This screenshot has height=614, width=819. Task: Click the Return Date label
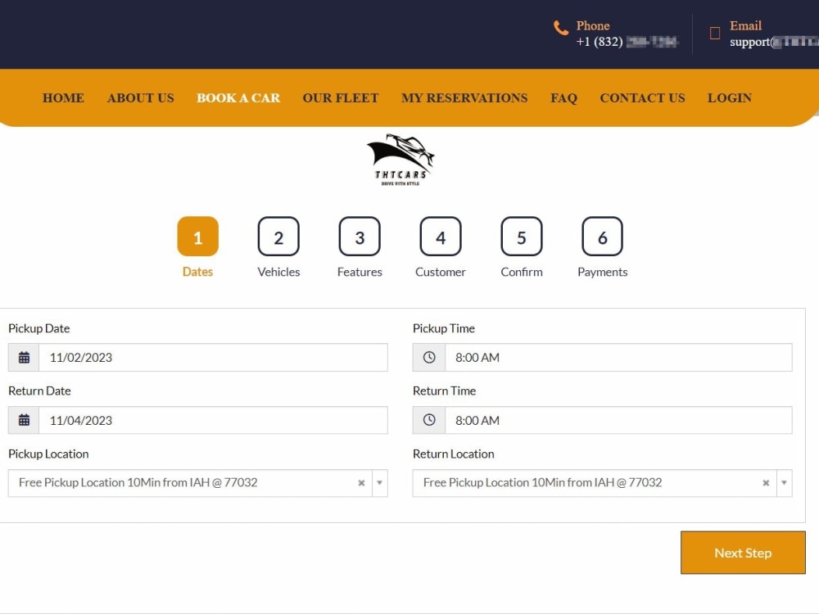click(x=39, y=391)
